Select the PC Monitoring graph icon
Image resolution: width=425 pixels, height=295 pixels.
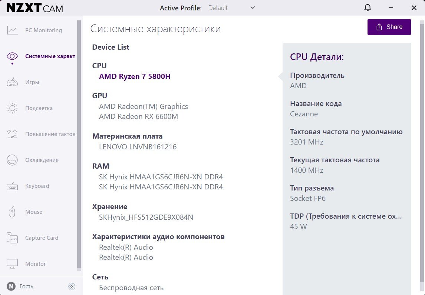pos(12,30)
